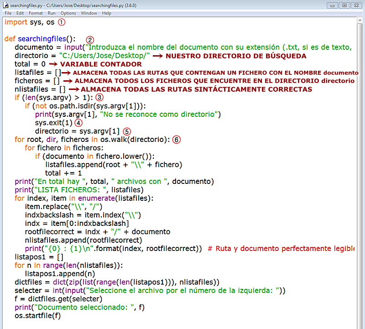This screenshot has height=329, width=365.
Task: Click the IDLE Python icon in title bar
Action: 5,5
